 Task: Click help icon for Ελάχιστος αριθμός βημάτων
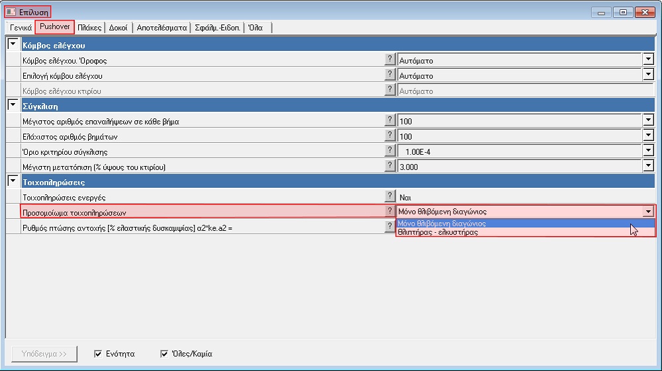click(x=390, y=136)
